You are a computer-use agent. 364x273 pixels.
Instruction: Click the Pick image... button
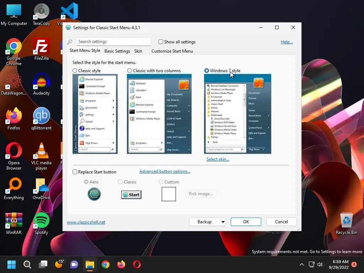200,194
